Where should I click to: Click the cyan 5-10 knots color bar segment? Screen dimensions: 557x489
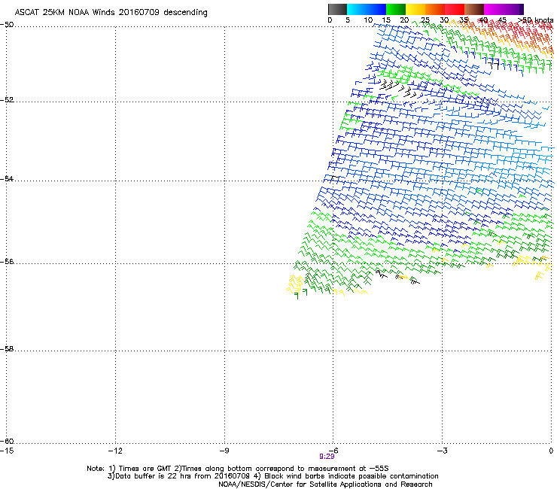click(x=357, y=9)
